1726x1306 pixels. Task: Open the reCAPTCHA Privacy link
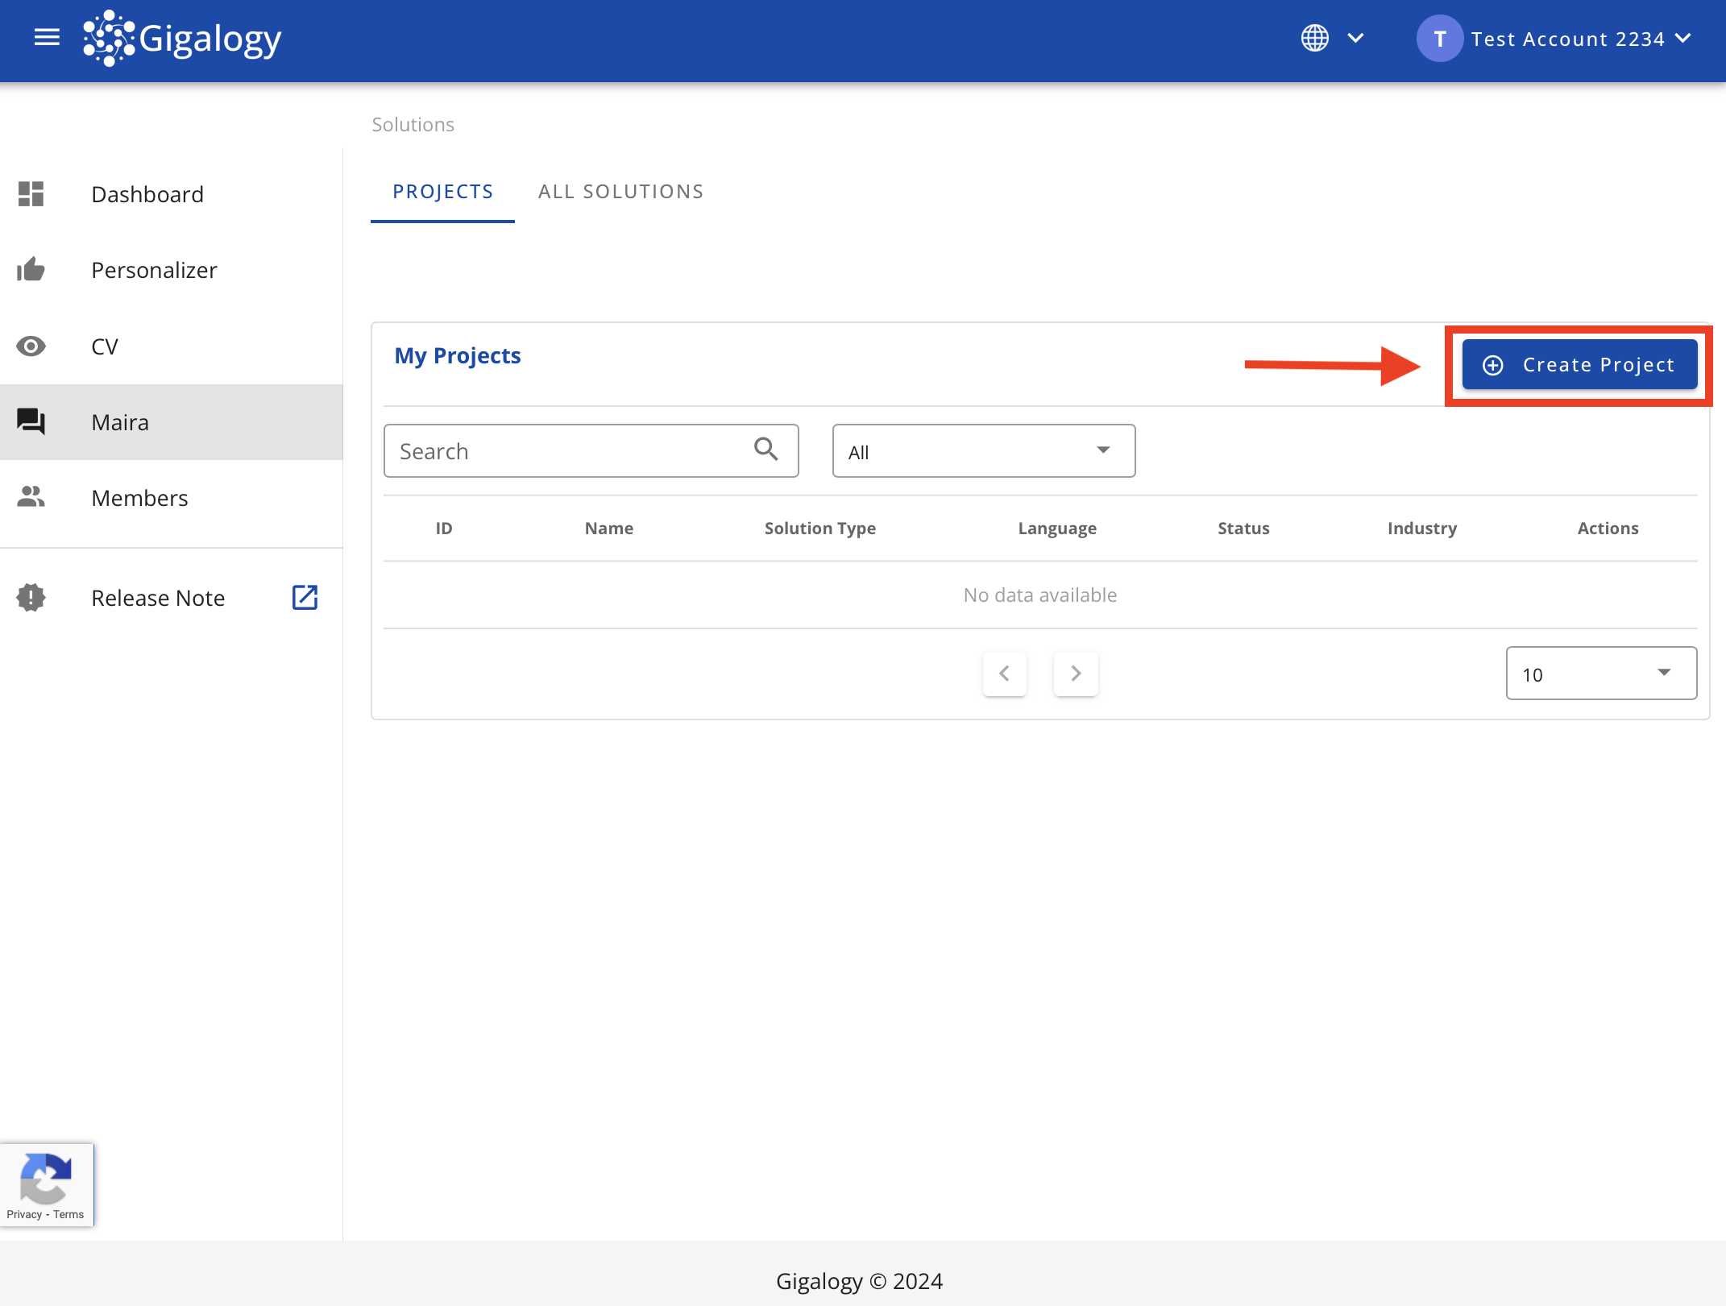(24, 1214)
